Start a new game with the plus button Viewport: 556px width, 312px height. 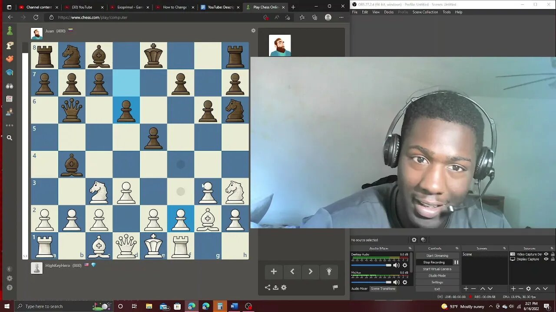point(274,272)
